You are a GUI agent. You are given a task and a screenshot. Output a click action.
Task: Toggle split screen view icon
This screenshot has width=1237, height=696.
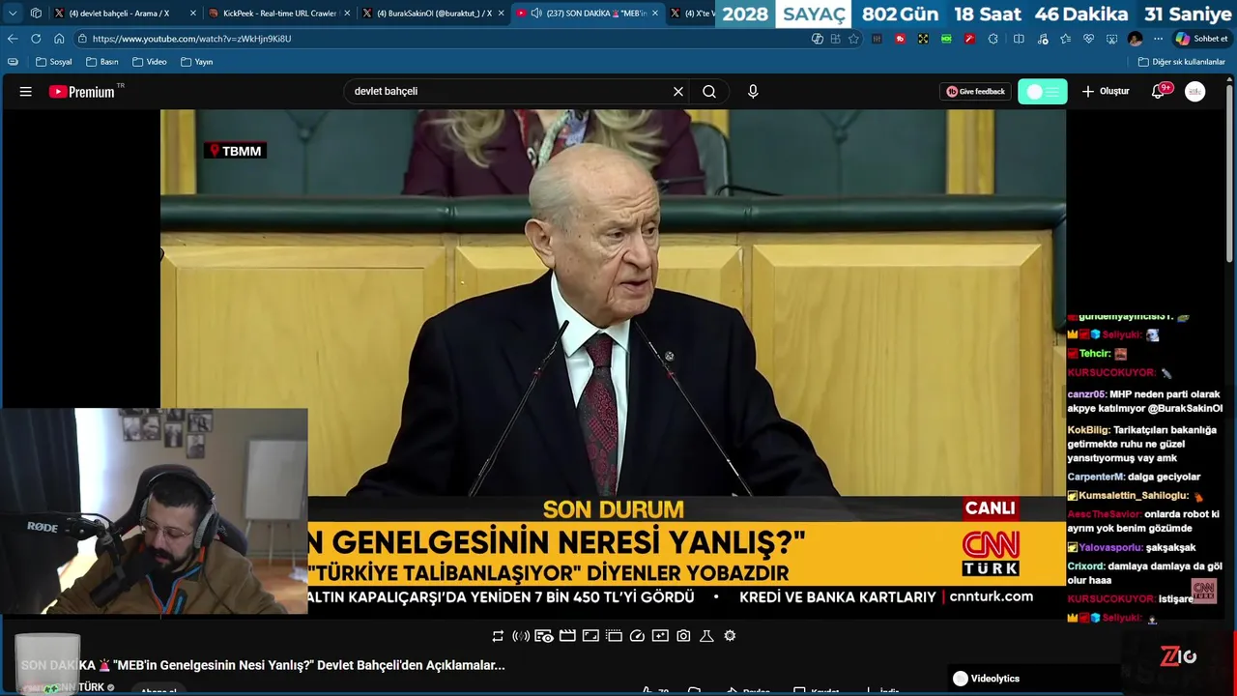(1019, 39)
